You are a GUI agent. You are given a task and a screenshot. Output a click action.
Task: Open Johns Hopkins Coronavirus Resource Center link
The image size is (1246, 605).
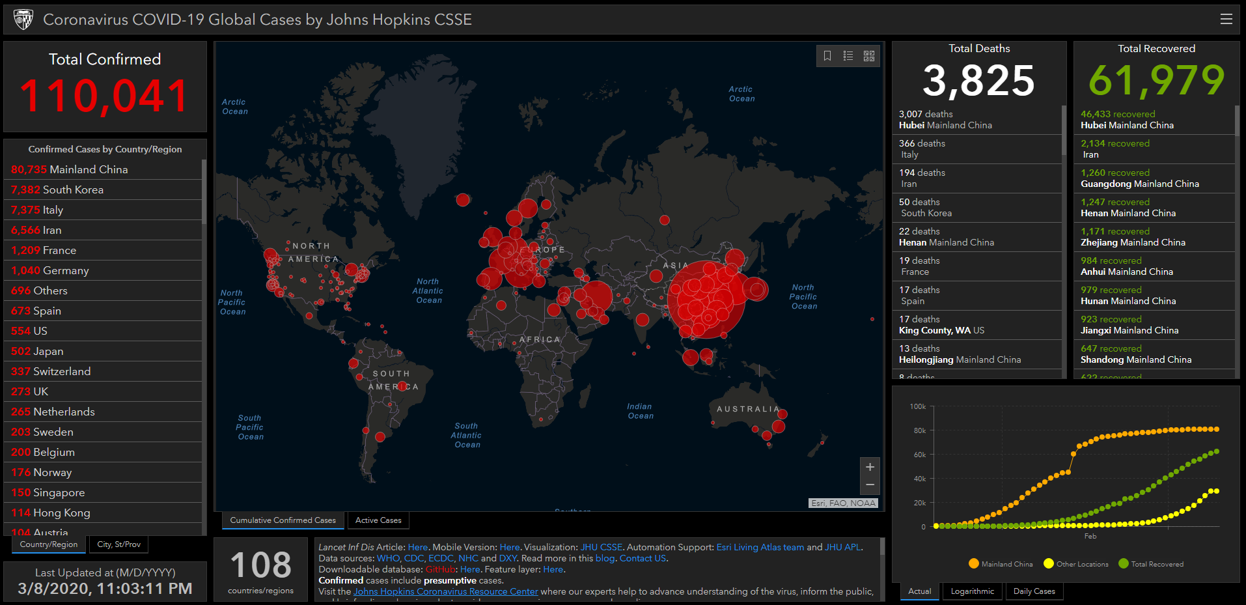point(446,591)
